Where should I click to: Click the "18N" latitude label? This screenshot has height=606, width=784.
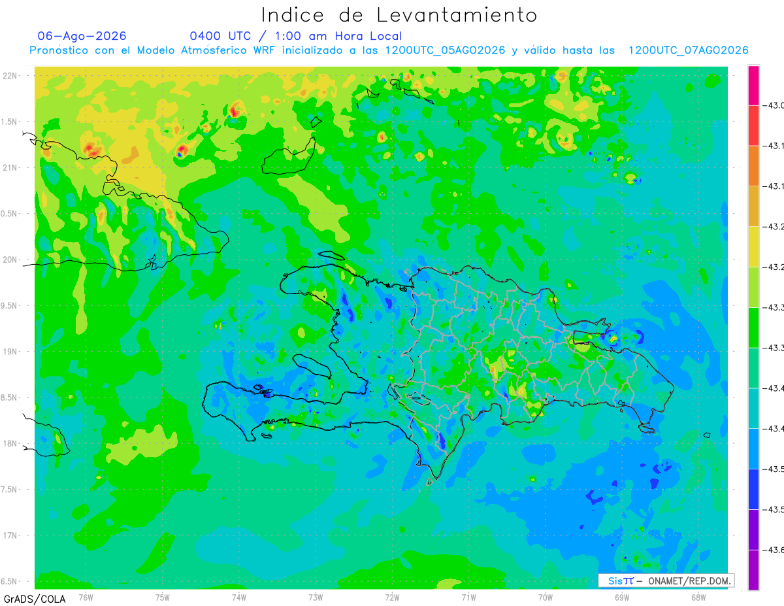[11, 443]
